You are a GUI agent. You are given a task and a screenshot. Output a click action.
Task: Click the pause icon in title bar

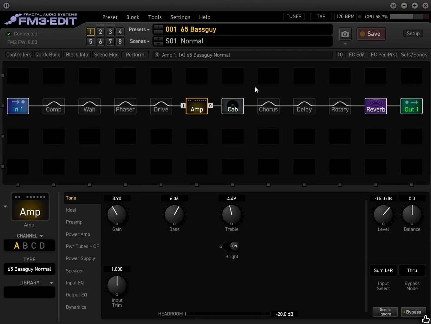[6, 5]
